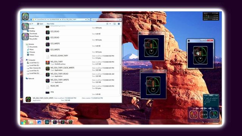The height and width of the screenshot is (136, 242).
Task: Select the MS_GEA_TARY_WRITE application icon
Action: point(48,80)
